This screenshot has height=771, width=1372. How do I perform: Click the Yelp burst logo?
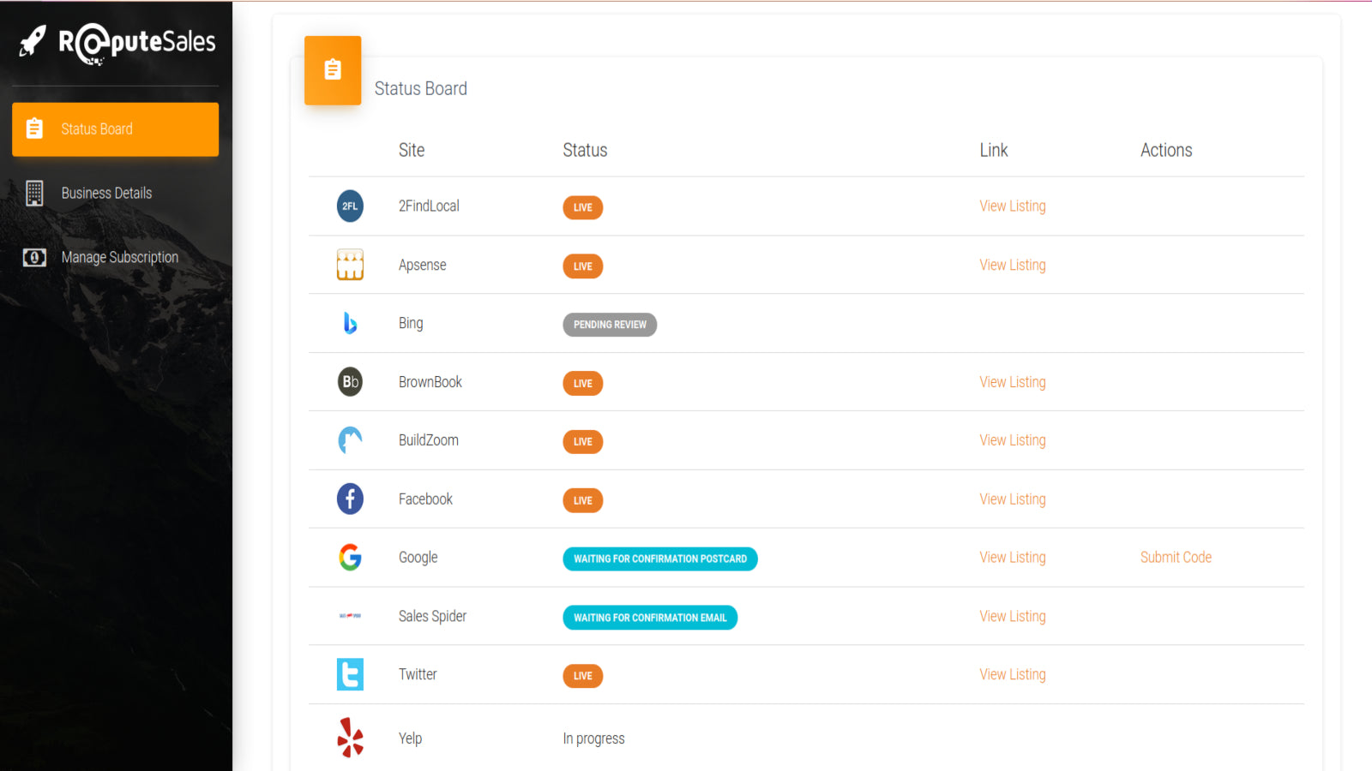point(350,738)
